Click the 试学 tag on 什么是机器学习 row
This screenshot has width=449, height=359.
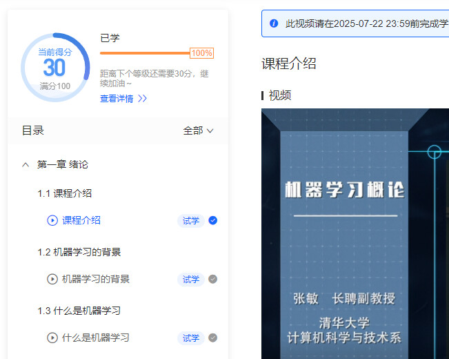(191, 338)
